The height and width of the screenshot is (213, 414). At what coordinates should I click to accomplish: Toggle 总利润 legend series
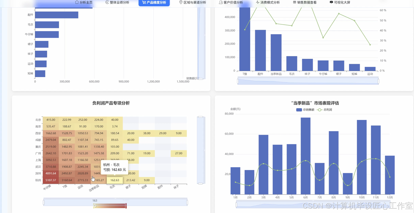click(325, 110)
